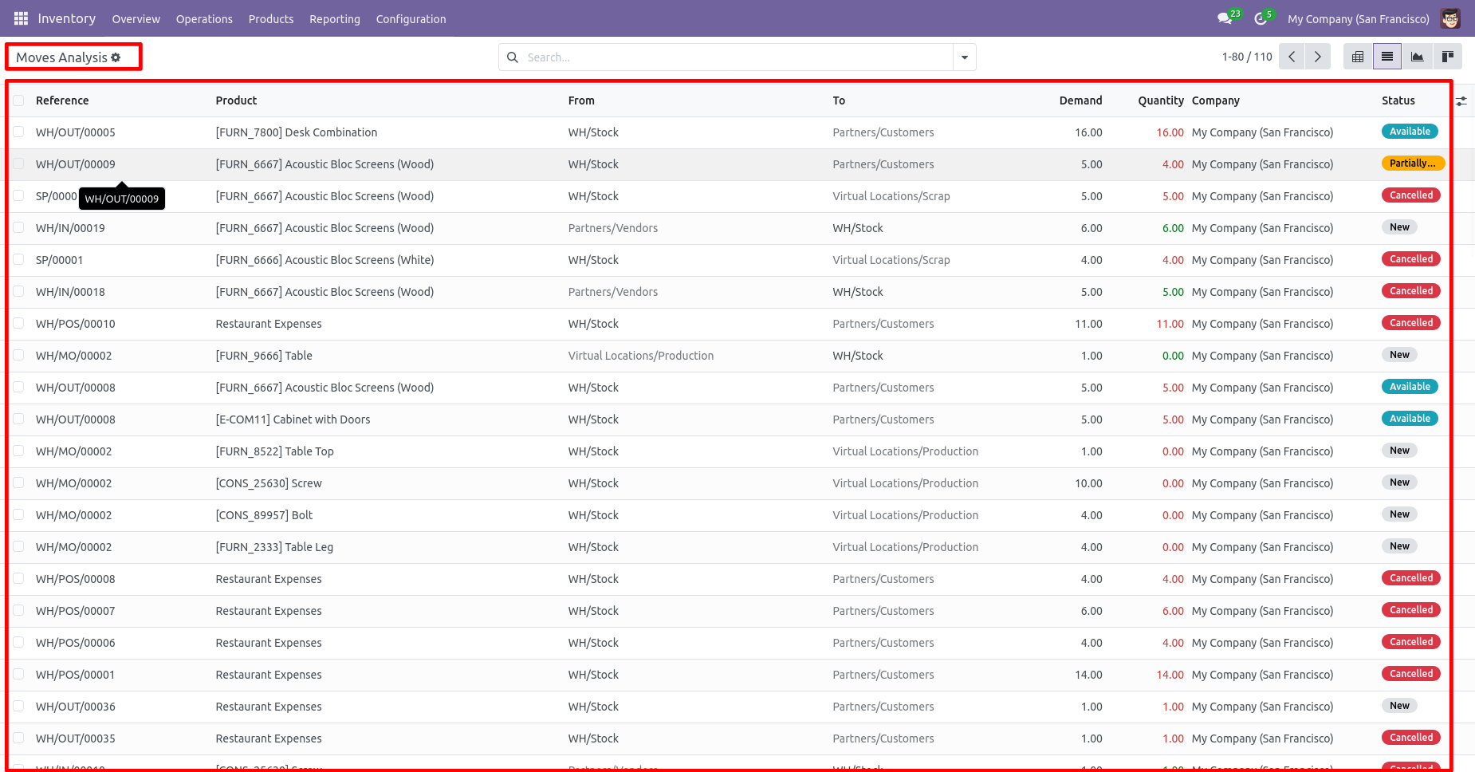Click into the Search field
Image resolution: width=1475 pixels, height=772 pixels.
click(x=737, y=57)
